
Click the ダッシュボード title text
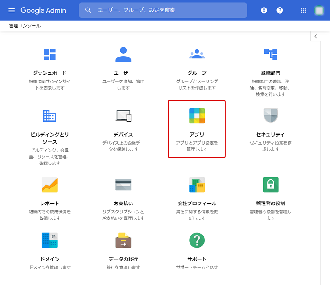click(x=49, y=73)
